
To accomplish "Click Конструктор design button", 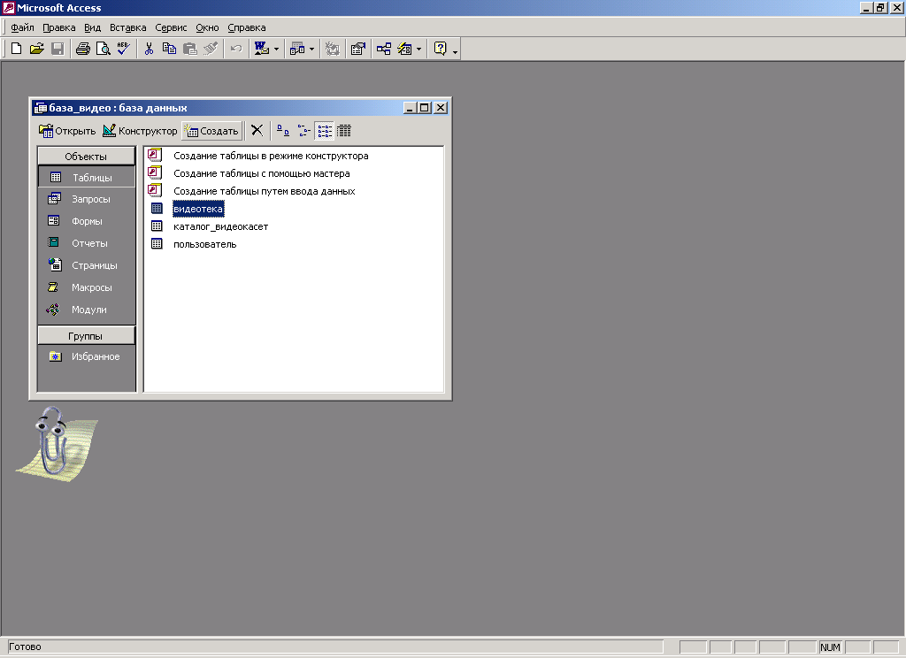I will pyautogui.click(x=140, y=131).
